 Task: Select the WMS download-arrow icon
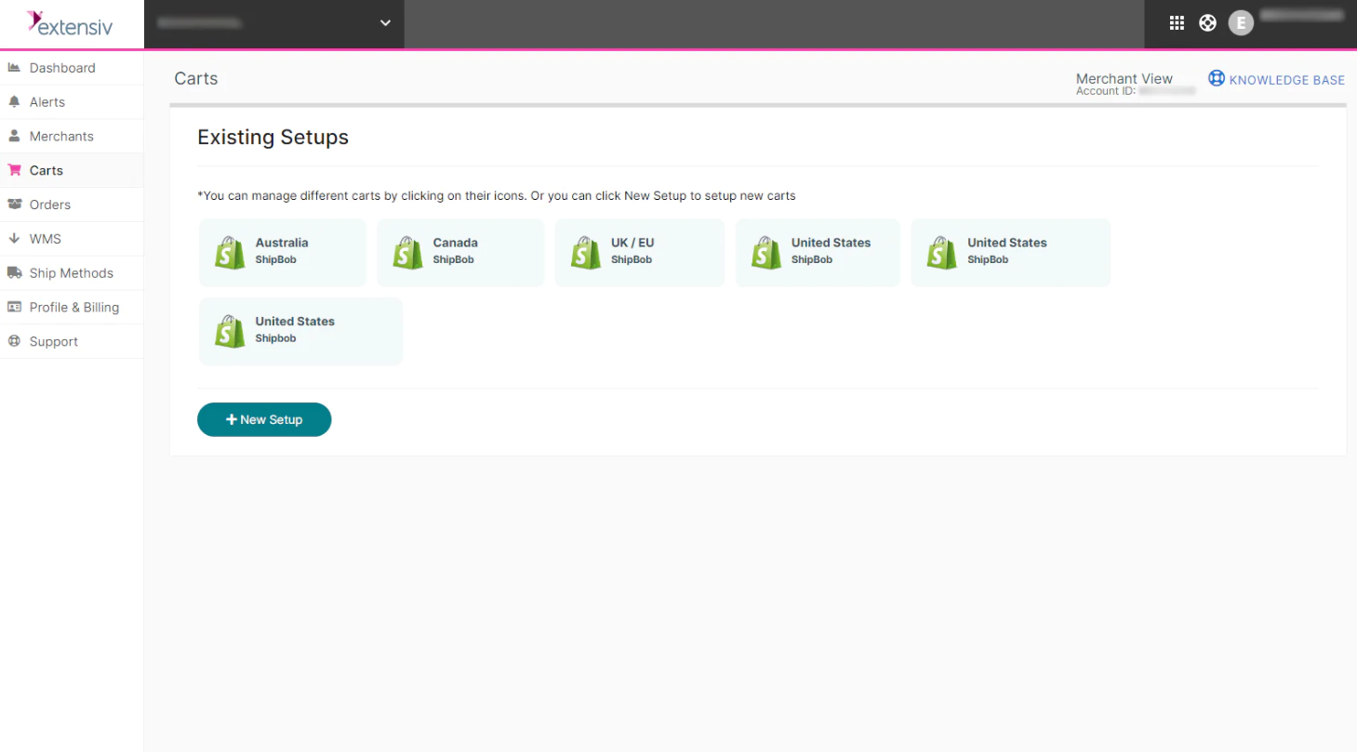[x=15, y=238]
